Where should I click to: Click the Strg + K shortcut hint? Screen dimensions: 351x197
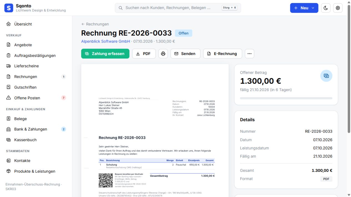(230, 8)
